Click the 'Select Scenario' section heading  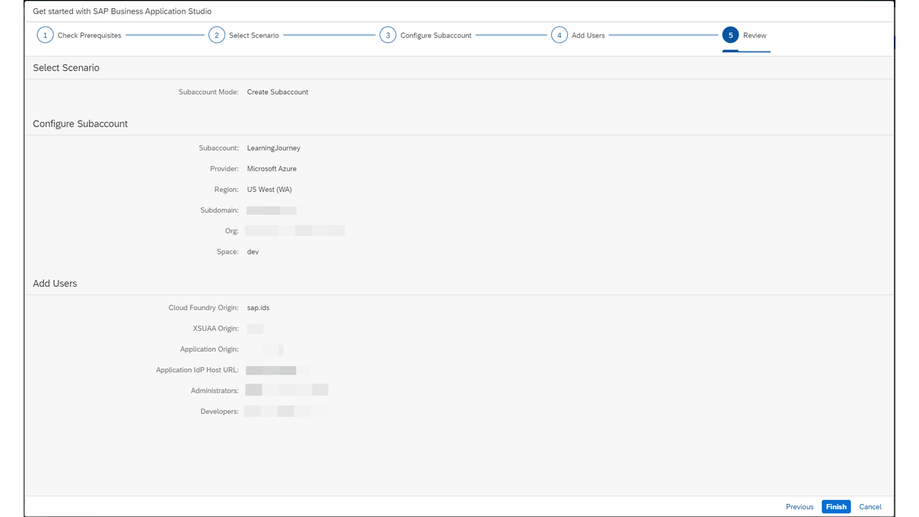(x=66, y=68)
